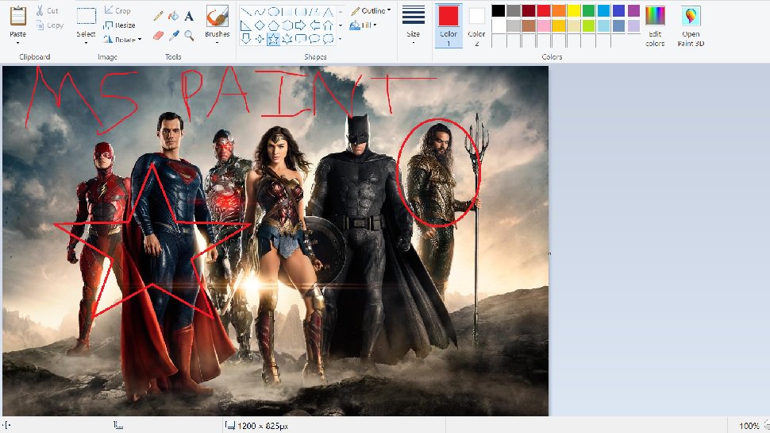770x433 pixels.
Task: Pick the lime green color swatch
Action: coord(589,25)
